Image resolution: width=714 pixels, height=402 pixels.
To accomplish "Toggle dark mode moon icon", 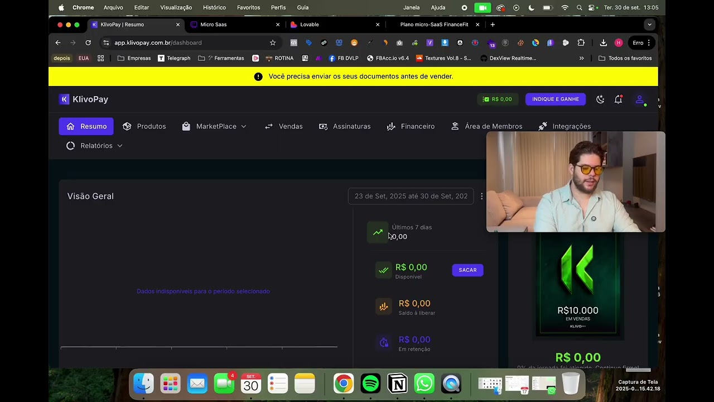I will (600, 99).
